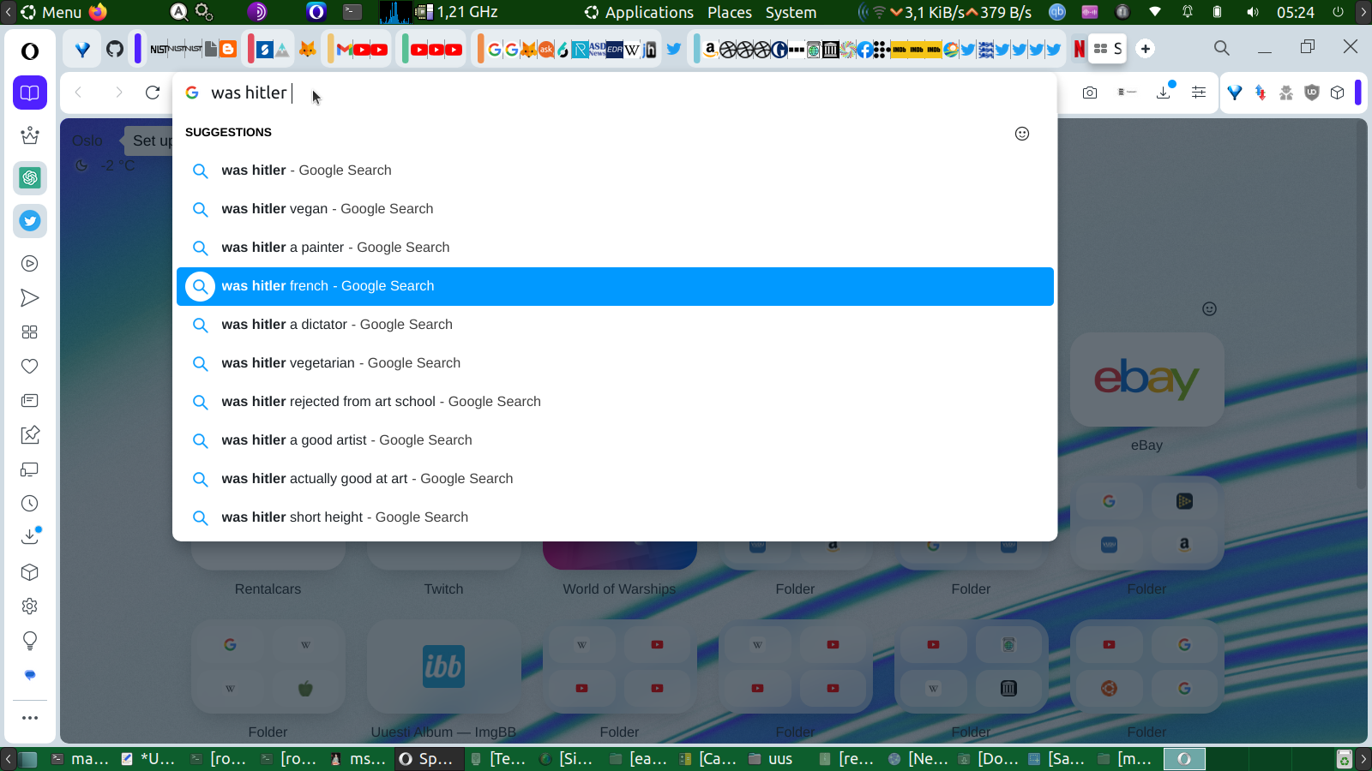Open the purple Workspaces book icon in sidebar
Screen dimensions: 1372x771
(x=30, y=93)
